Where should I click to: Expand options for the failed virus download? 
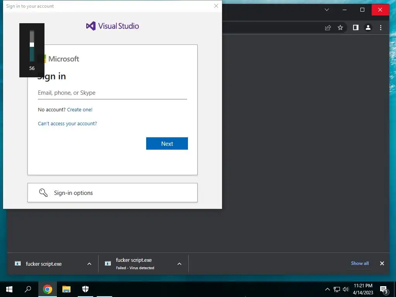point(179,264)
